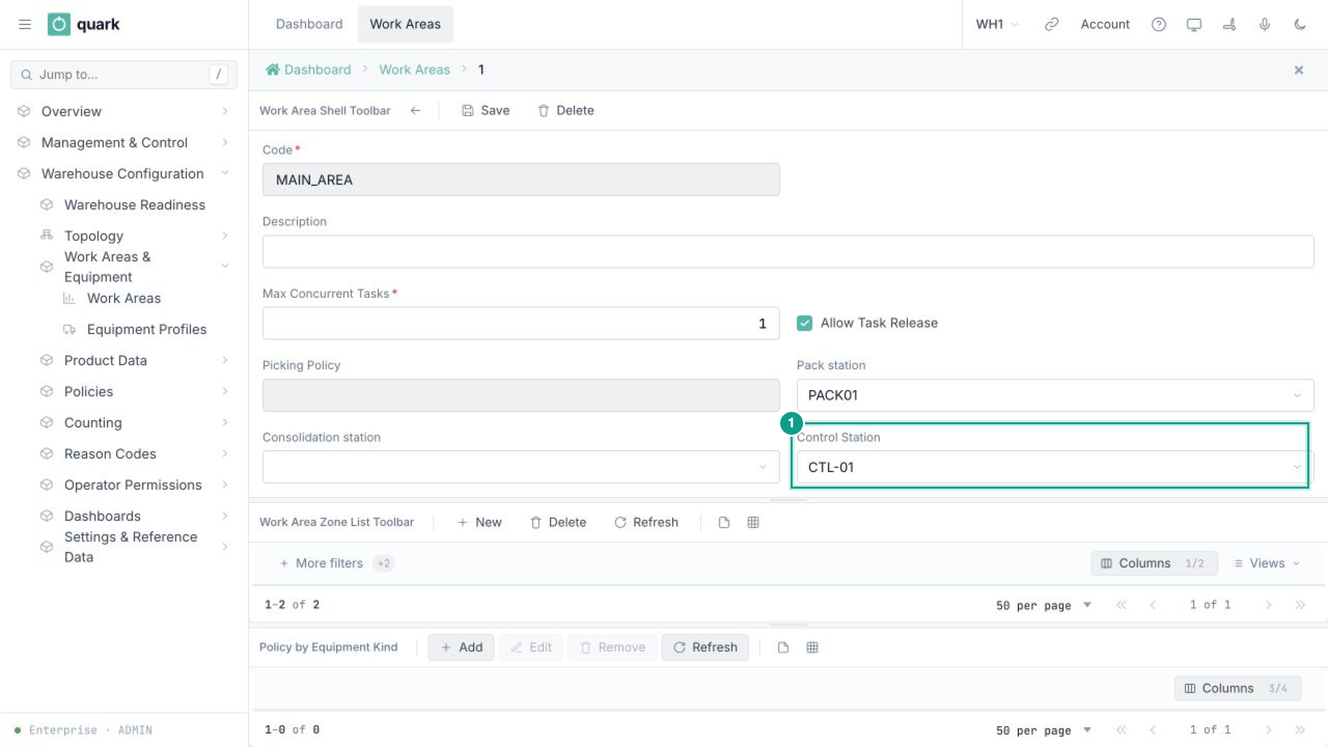Open the Control Station dropdown
The image size is (1328, 747).
pos(1055,467)
